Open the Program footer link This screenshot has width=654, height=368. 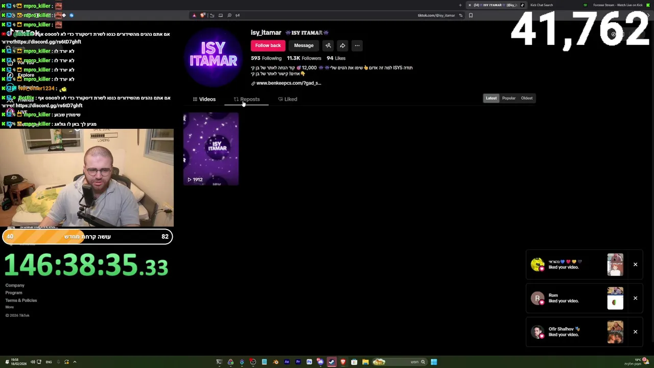pyautogui.click(x=14, y=293)
